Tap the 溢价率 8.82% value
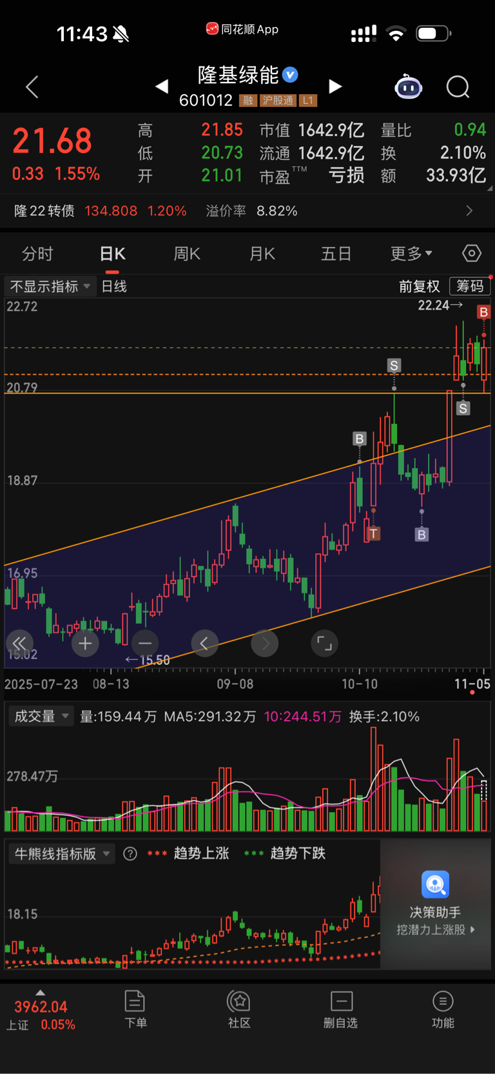Screen dimensions: 495x1074 pos(277,211)
